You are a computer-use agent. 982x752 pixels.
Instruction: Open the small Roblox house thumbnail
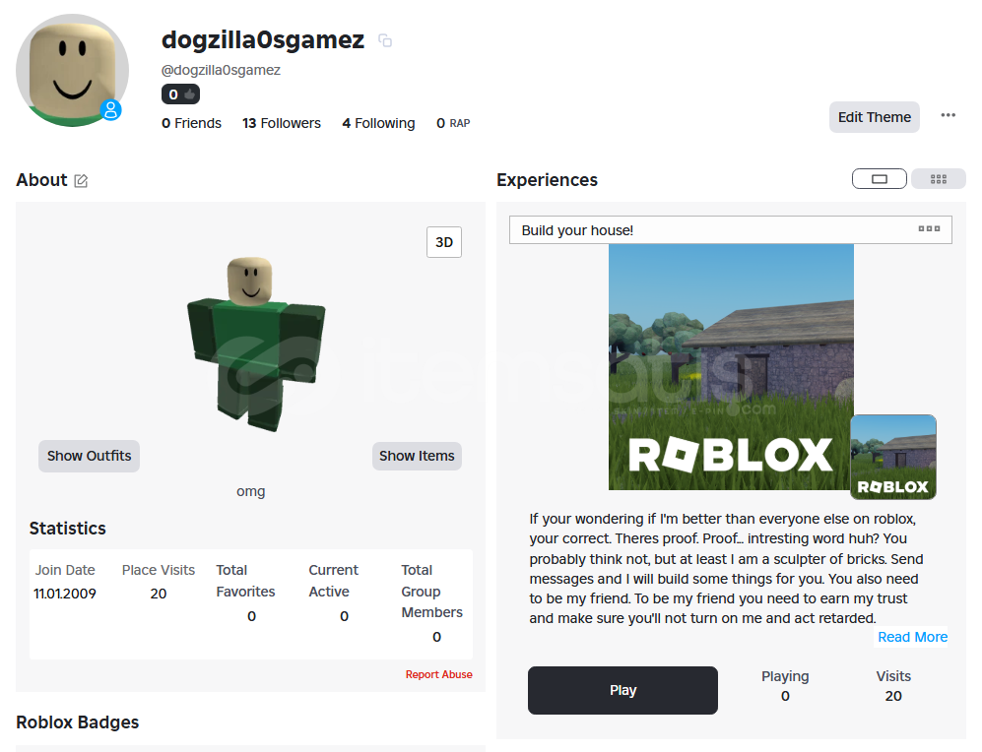(x=893, y=457)
